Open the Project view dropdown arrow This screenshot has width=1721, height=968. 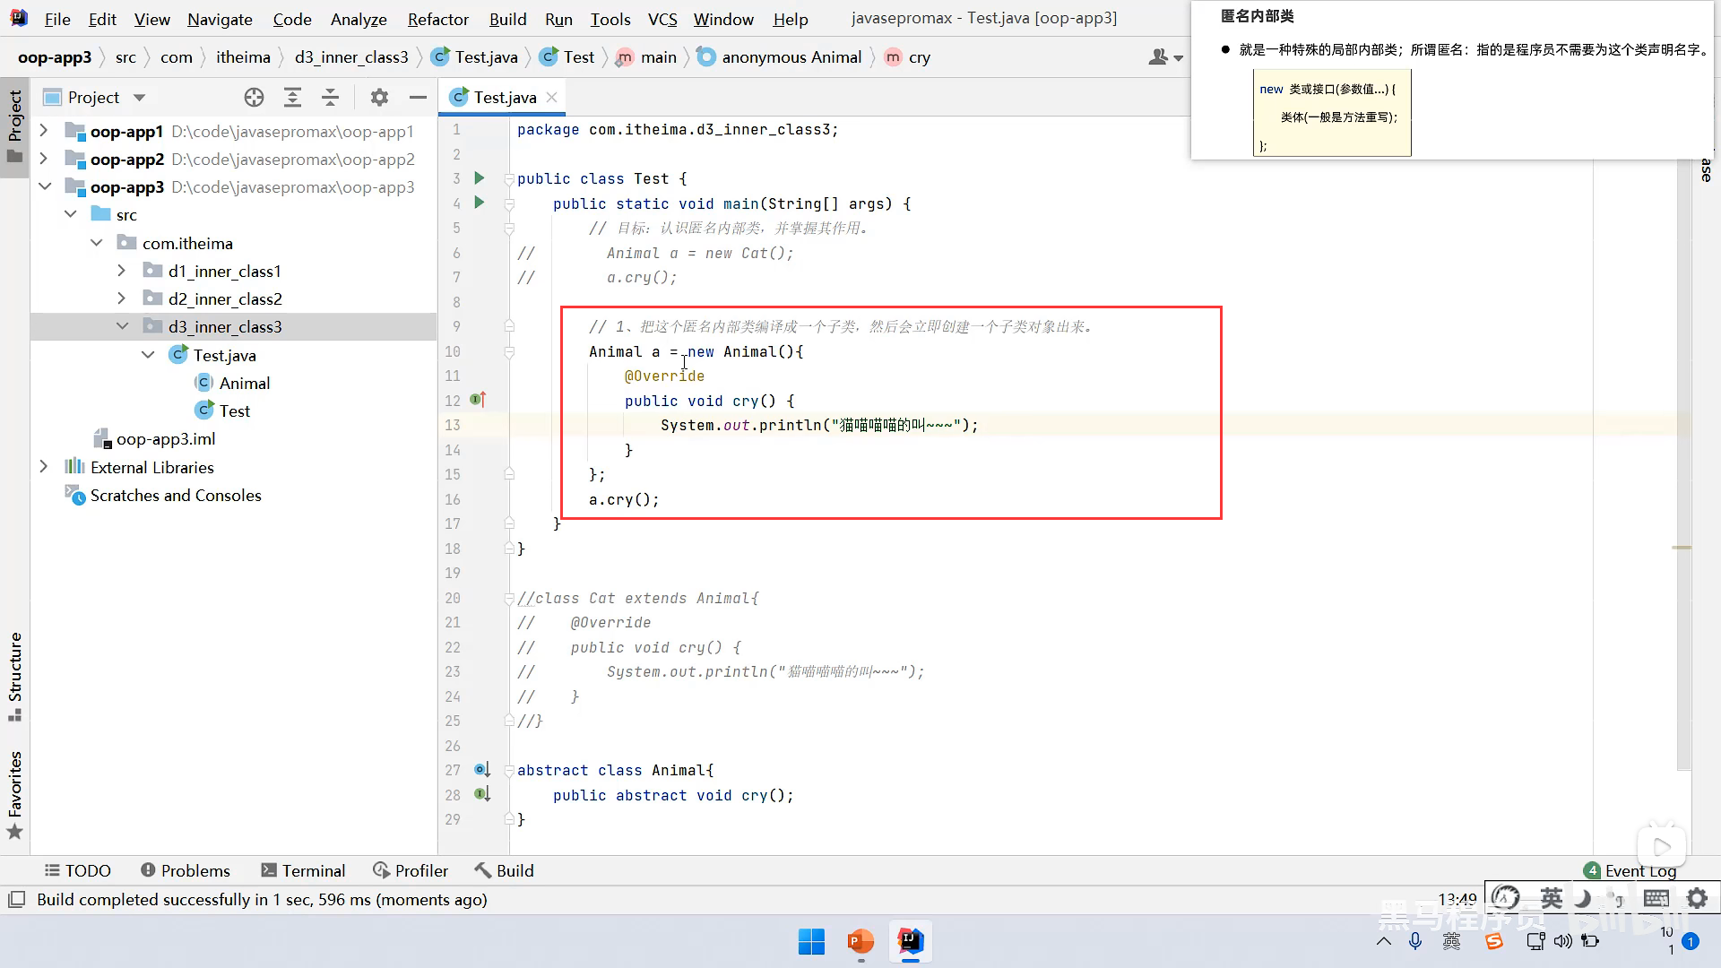pos(139,98)
